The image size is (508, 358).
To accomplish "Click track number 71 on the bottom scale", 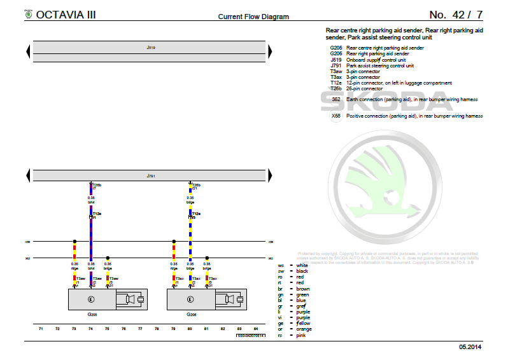I will [x=41, y=329].
